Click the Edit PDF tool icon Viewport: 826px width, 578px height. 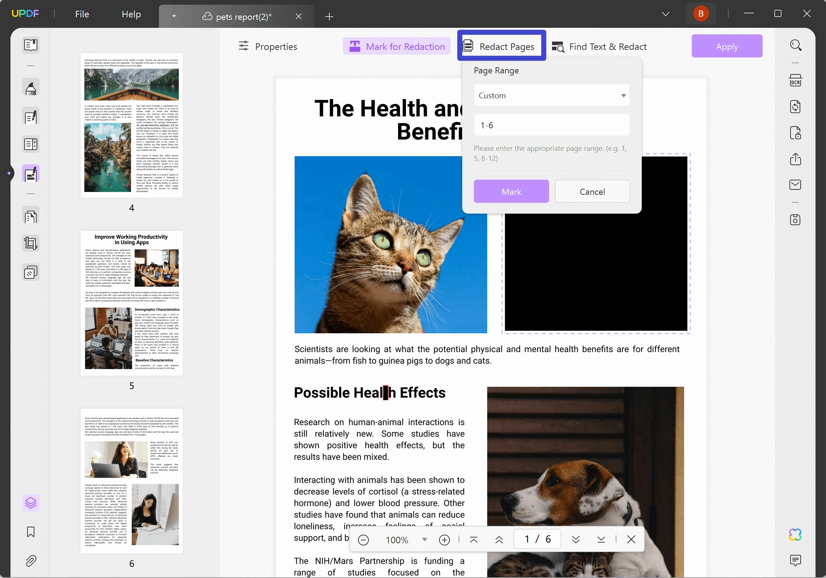pyautogui.click(x=30, y=117)
